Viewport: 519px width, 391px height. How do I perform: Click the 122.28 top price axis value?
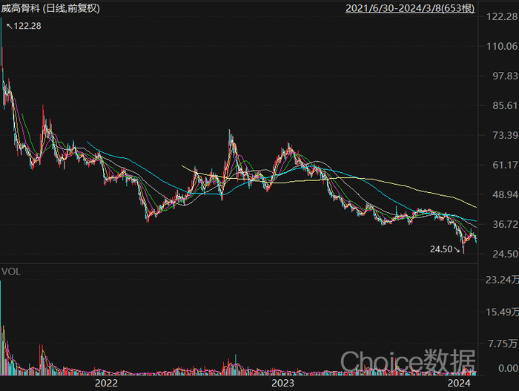coord(502,16)
